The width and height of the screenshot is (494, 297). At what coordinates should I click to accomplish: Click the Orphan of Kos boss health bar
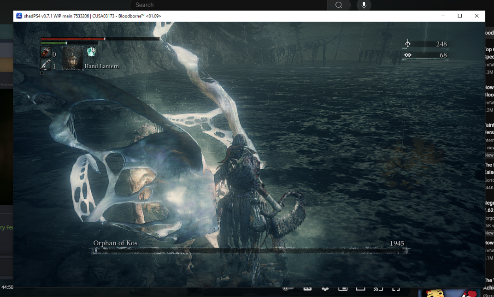pyautogui.click(x=250, y=251)
